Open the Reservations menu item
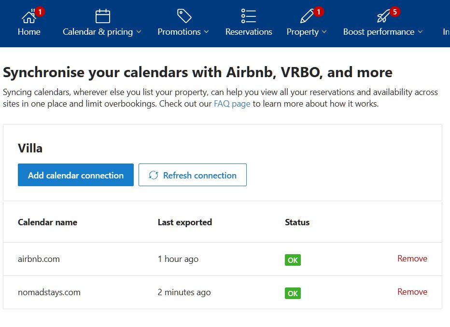Screen dimensions: 450x327 click(249, 32)
